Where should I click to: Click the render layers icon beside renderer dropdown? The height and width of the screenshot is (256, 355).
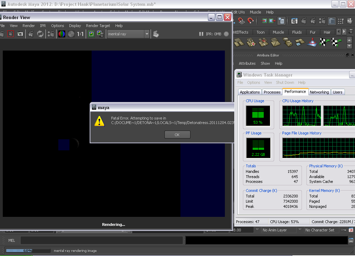156,34
